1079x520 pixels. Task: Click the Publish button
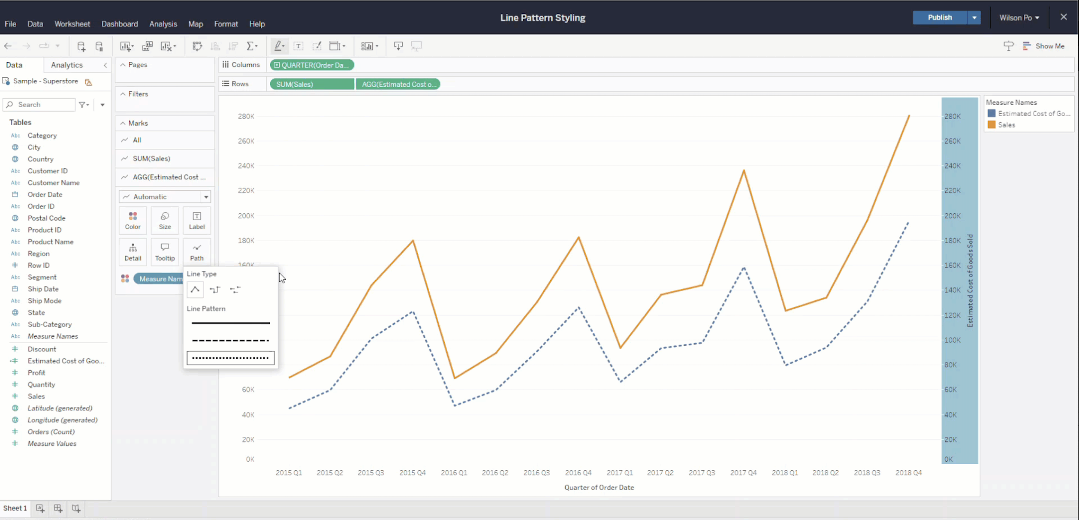(x=939, y=18)
